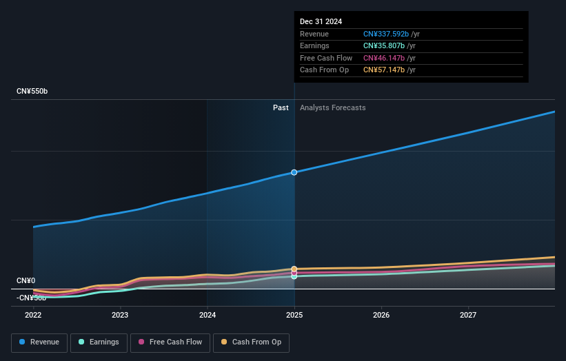Click the orange Cash From Op legend dot
566x361 pixels.
224,342
